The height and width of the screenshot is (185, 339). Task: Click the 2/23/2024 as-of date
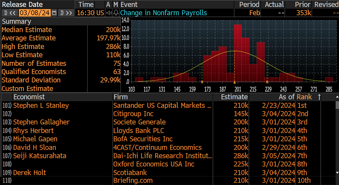(x=278, y=105)
